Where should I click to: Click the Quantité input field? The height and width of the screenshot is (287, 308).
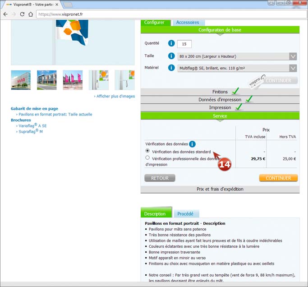coord(184,44)
